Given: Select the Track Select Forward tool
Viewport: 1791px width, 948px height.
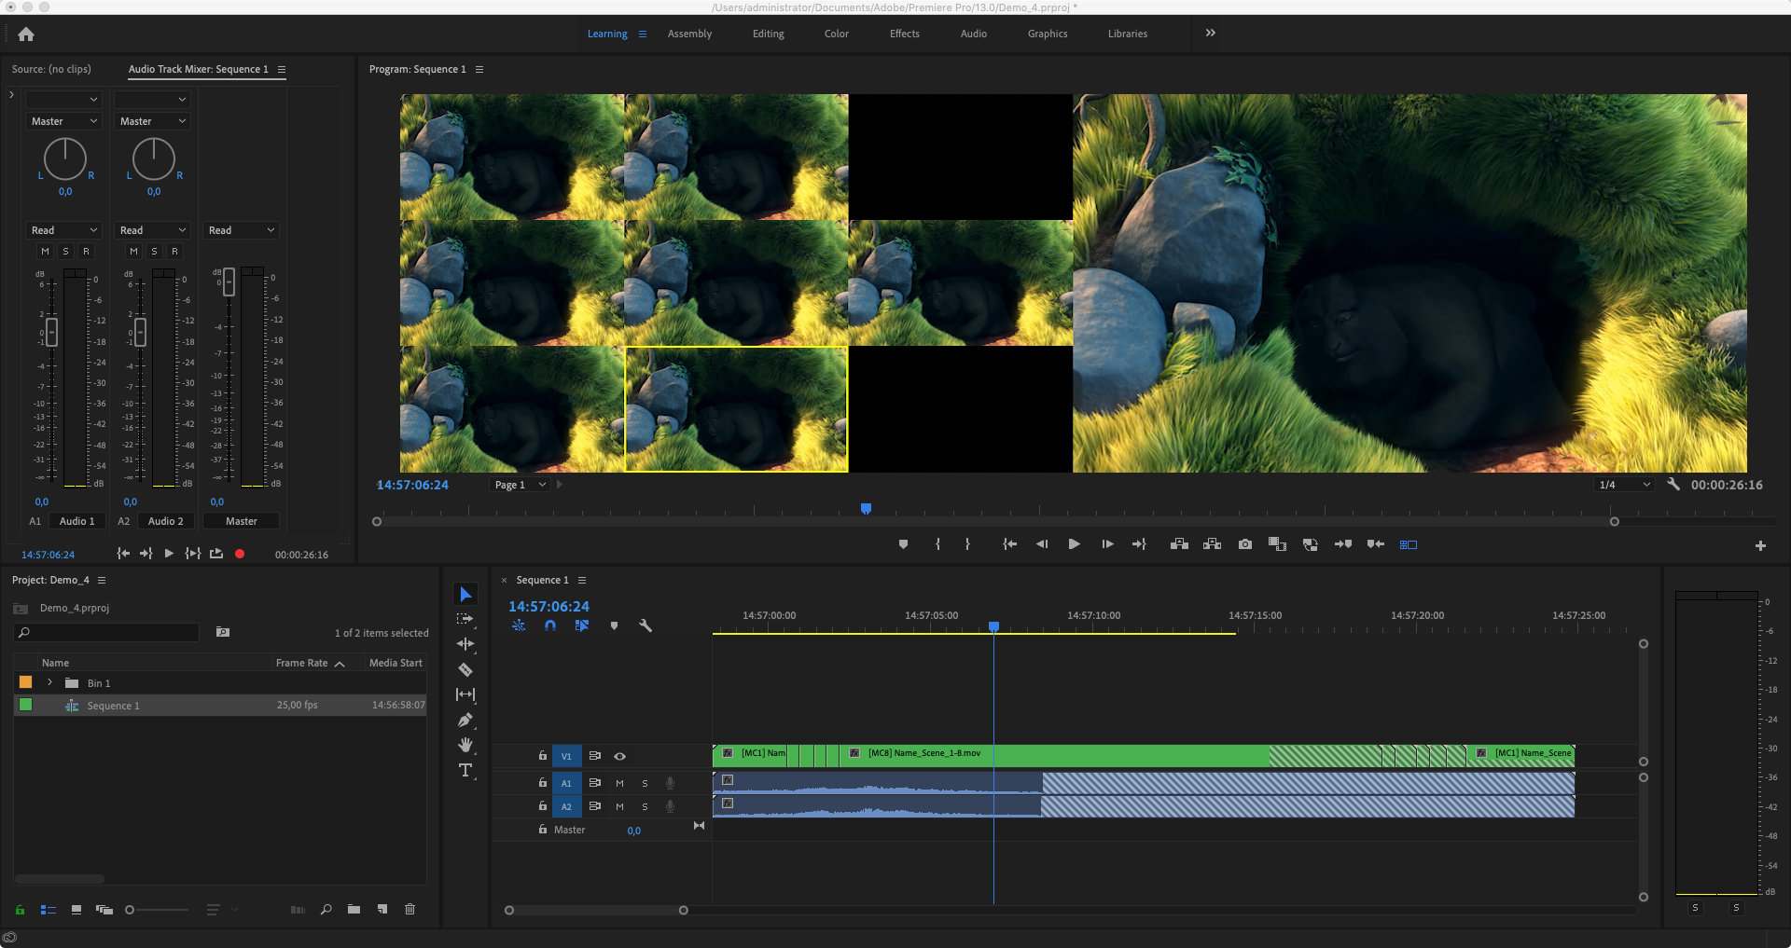Looking at the screenshot, I should [465, 619].
